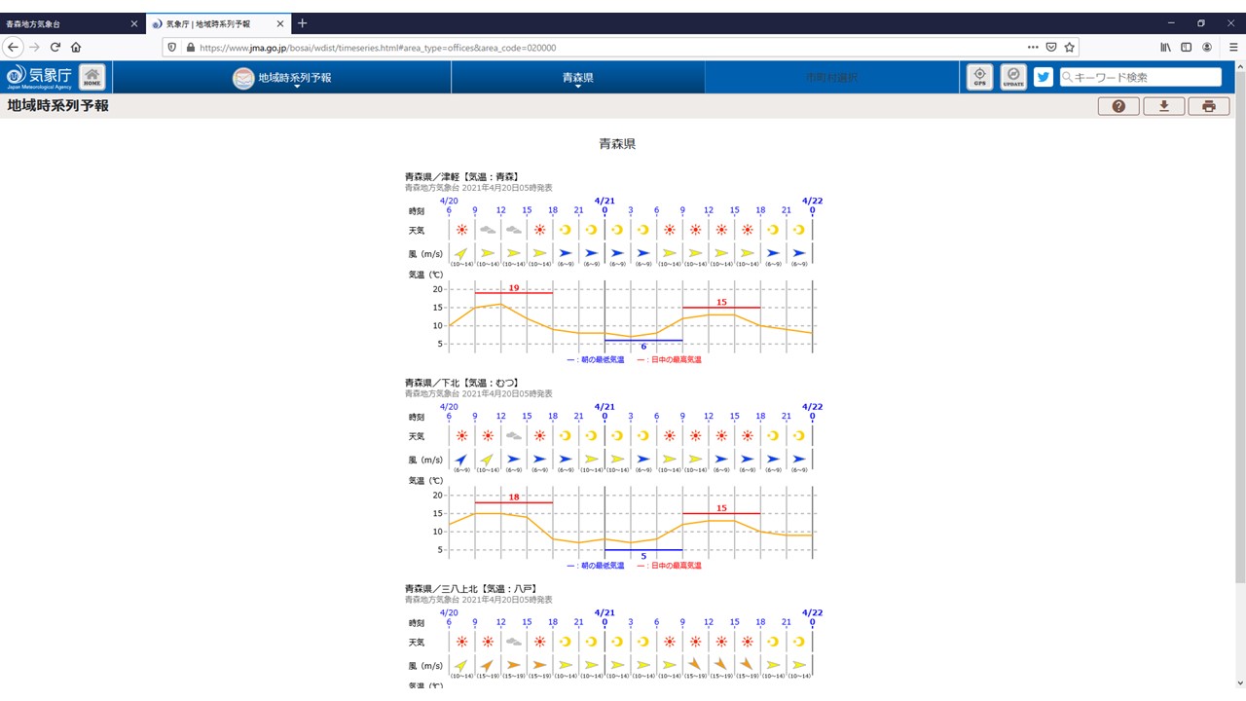Click the 津軽 天気 row label

[417, 230]
